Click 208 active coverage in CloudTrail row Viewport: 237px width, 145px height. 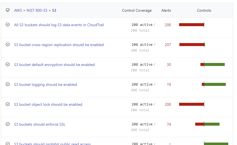pyautogui.click(x=142, y=25)
